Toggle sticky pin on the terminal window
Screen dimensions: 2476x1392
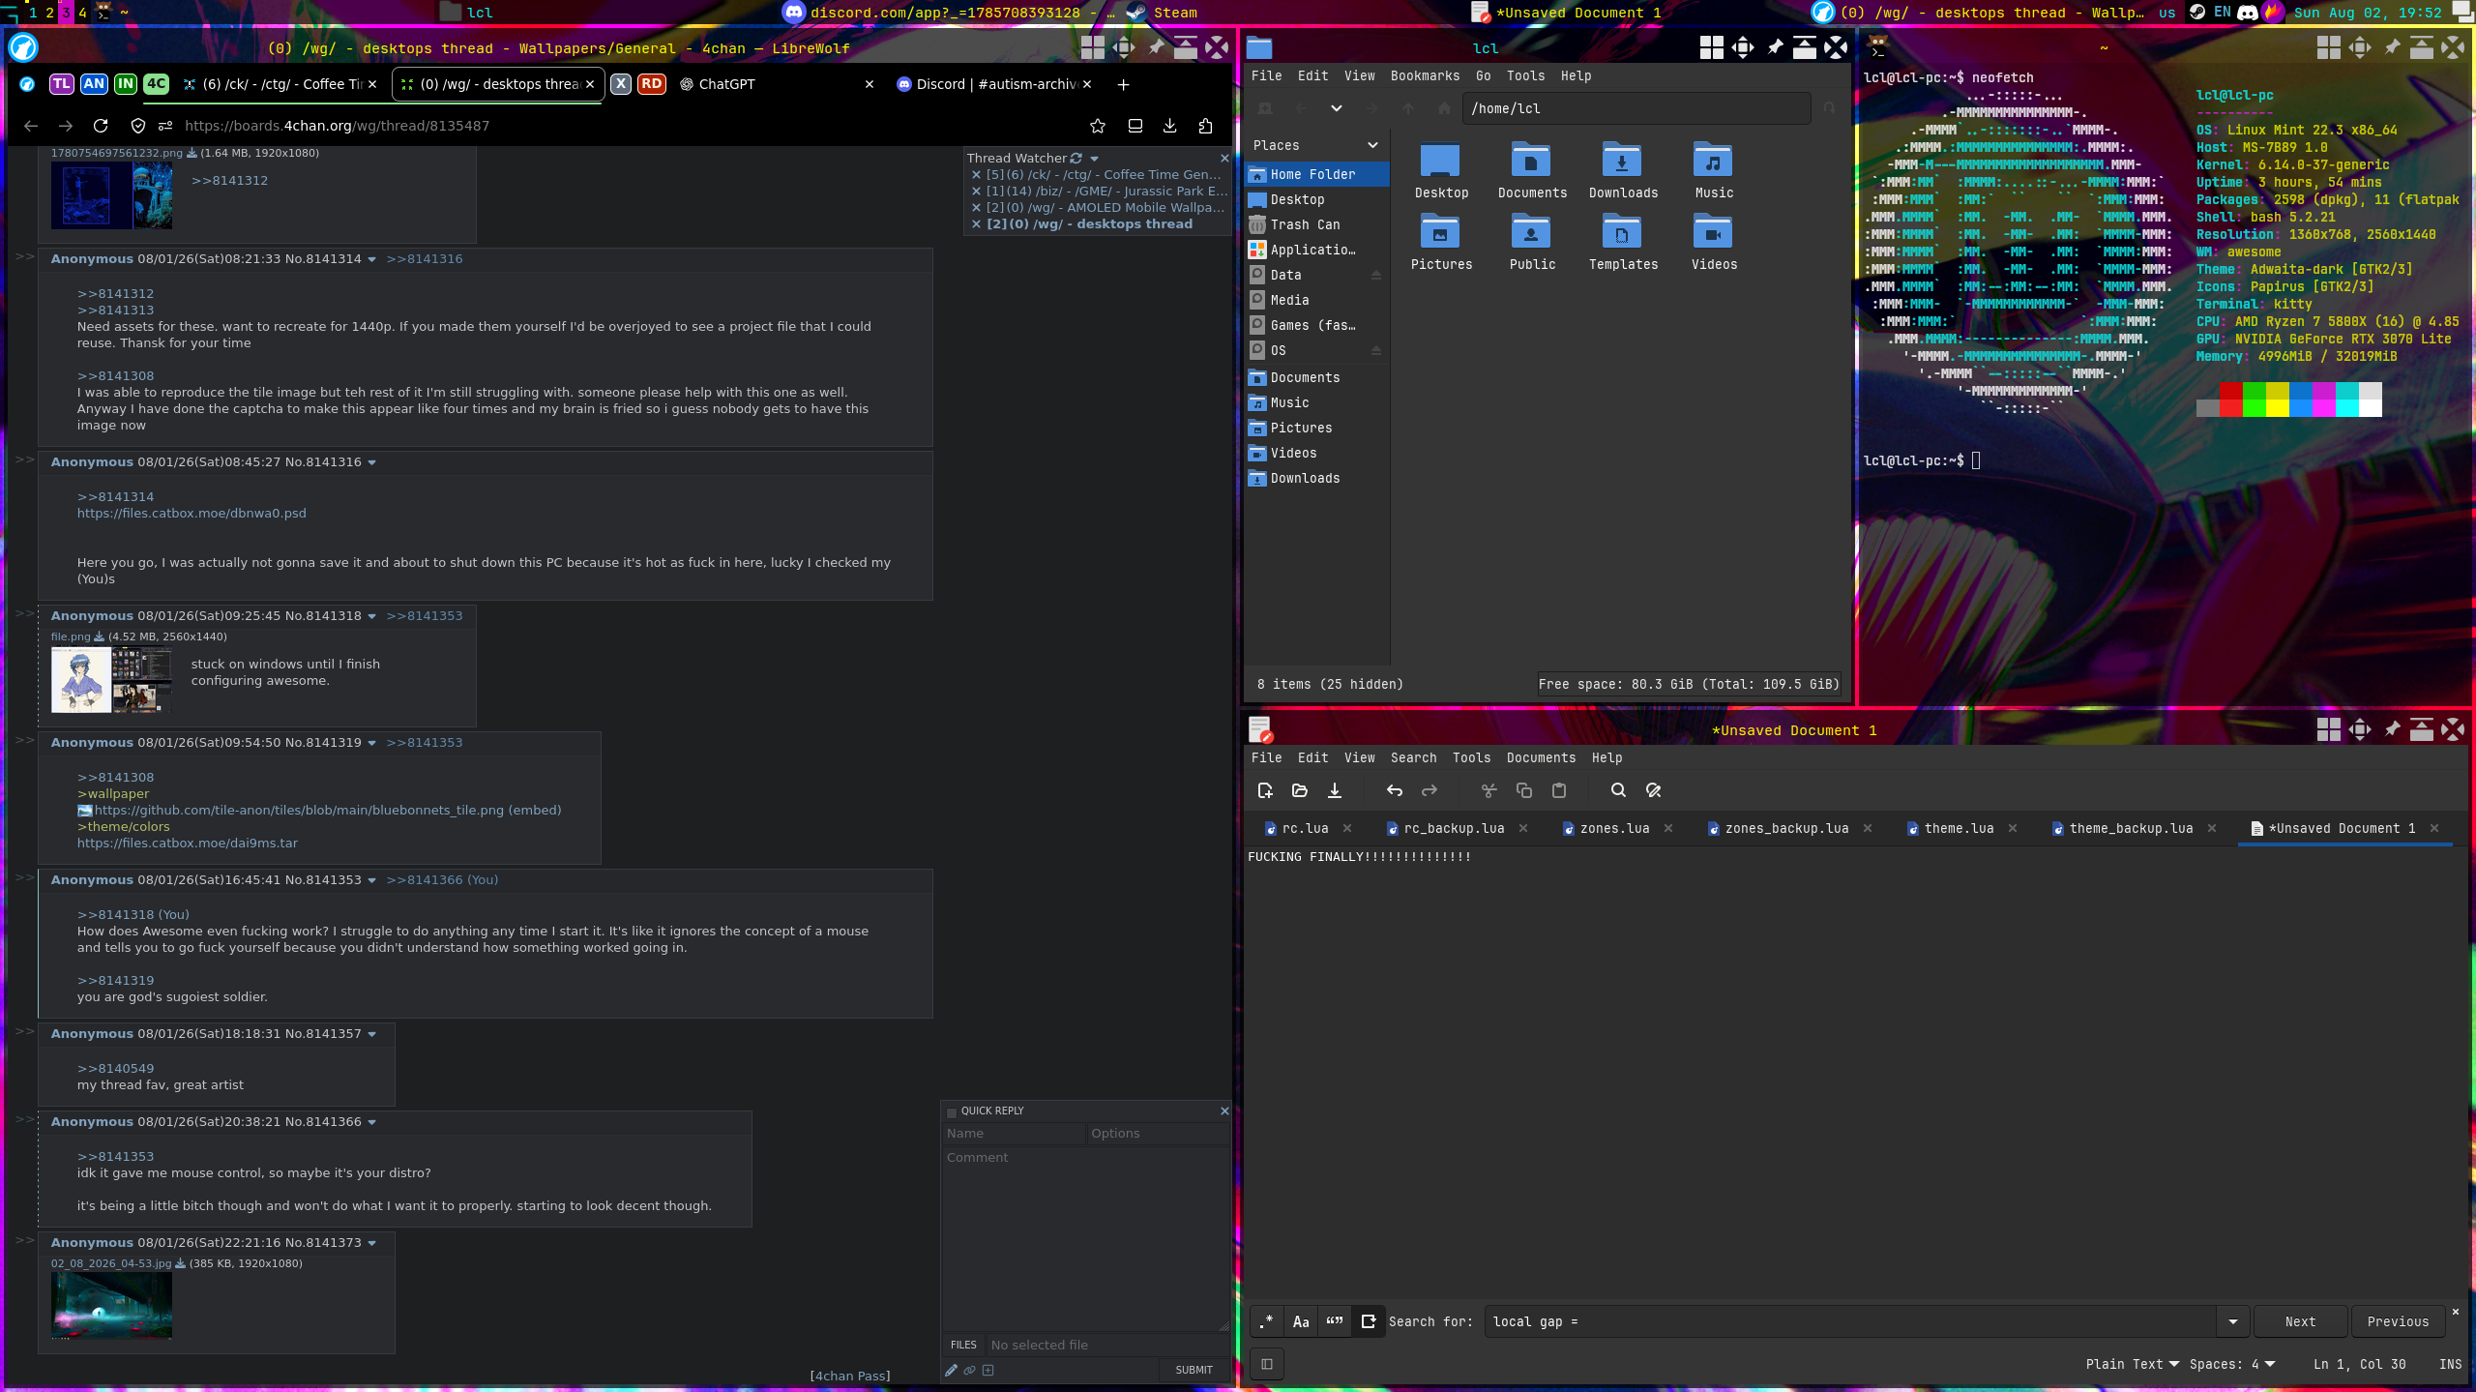tap(2392, 47)
